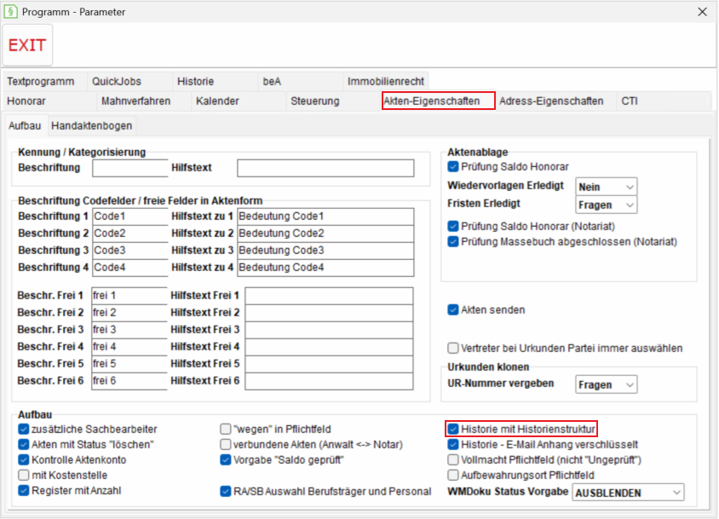This screenshot has height=519, width=719.
Task: Click the Beschriftung 4 field containing Code4
Action: [130, 268]
